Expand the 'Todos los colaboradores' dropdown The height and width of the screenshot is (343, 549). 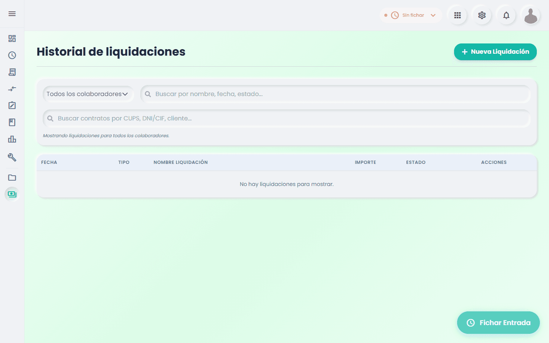tap(88, 94)
